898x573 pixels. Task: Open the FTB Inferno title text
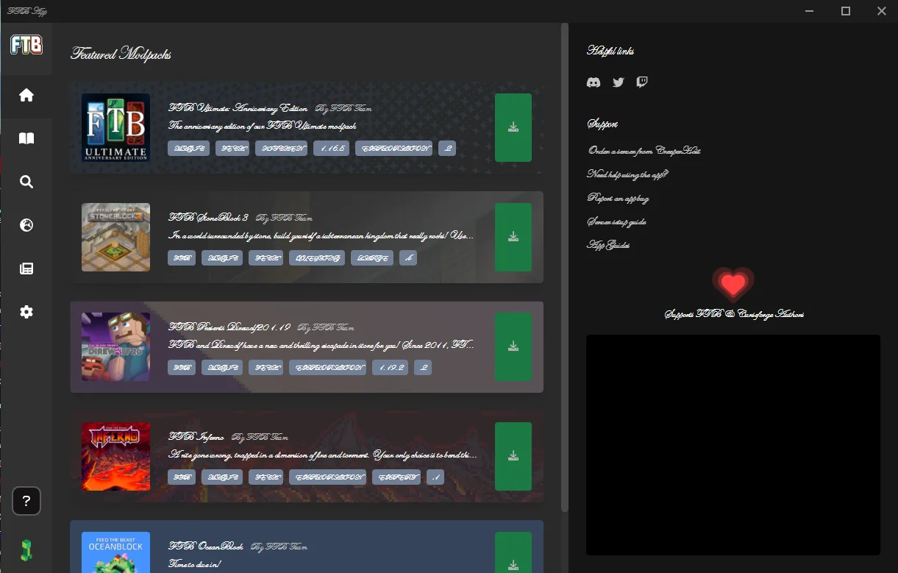[196, 438]
